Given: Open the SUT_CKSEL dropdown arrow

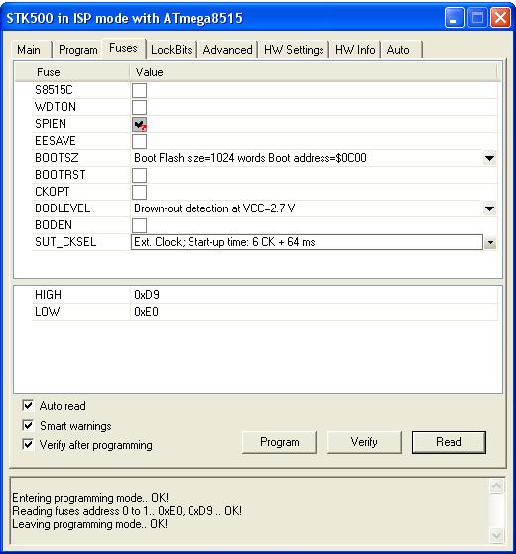Looking at the screenshot, I should 490,242.
